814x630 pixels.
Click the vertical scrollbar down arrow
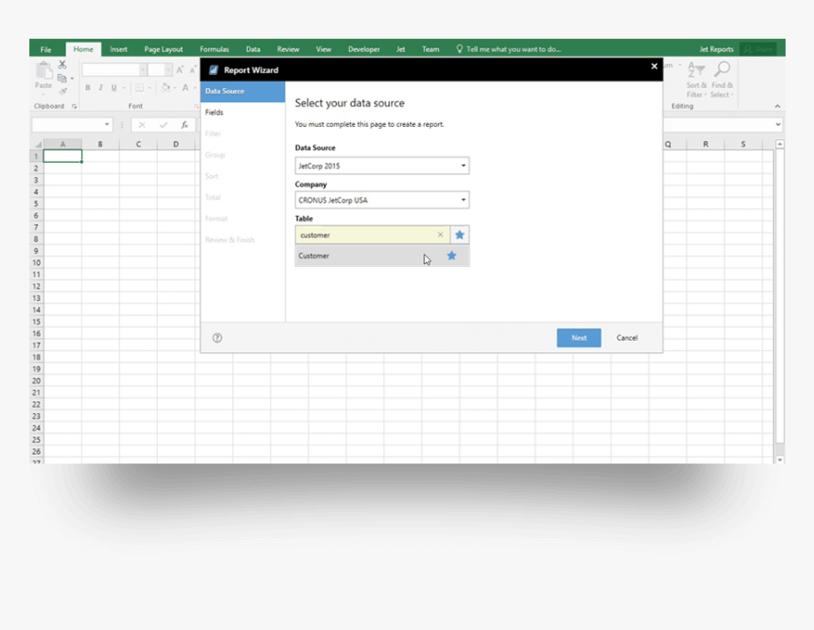780,460
